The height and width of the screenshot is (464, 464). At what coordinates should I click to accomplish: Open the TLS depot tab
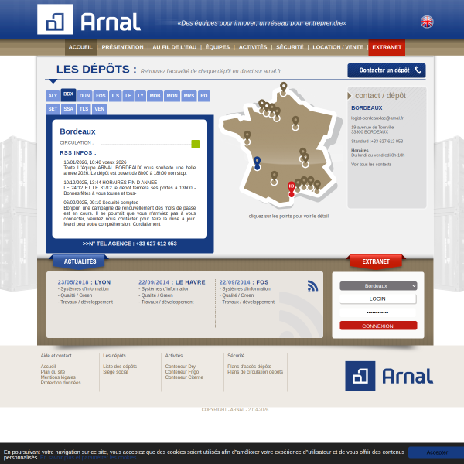(84, 109)
